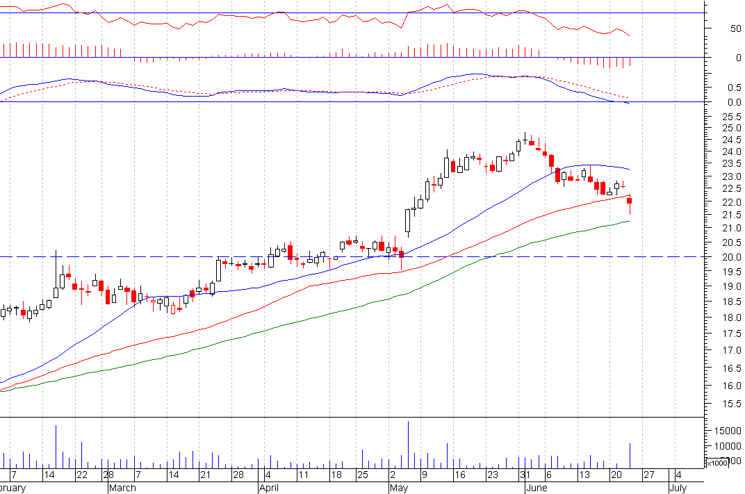Click the 22 date label on the time axis

click(82, 475)
